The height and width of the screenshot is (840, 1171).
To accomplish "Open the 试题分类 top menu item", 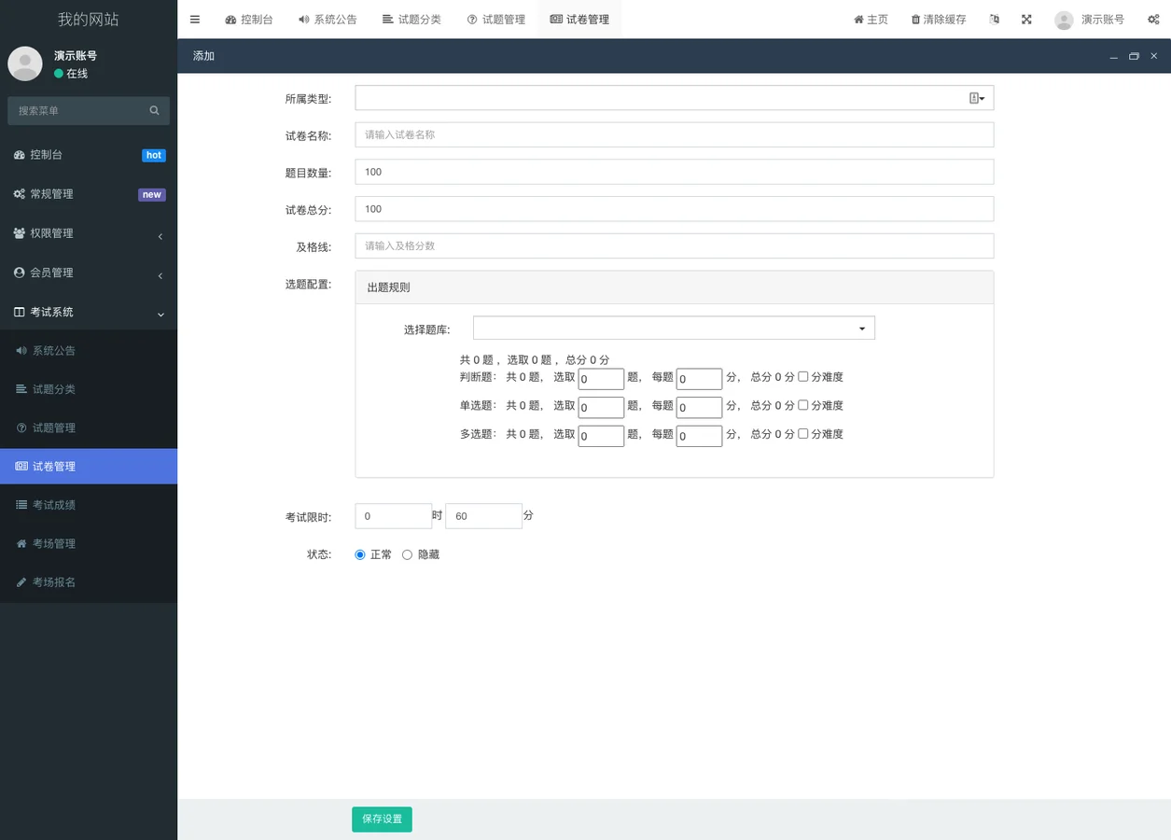I will coord(411,19).
